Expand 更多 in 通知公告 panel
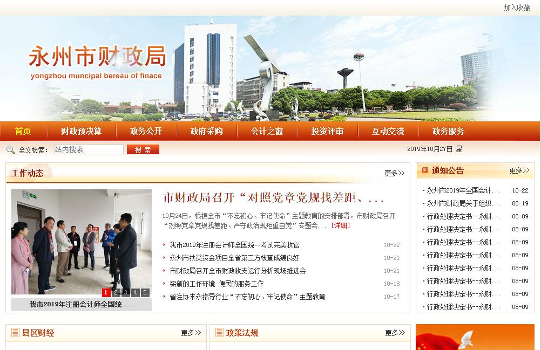This screenshot has width=541, height=350. [519, 170]
